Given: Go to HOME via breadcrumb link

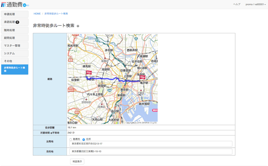Looking at the screenshot, I should (37, 13).
